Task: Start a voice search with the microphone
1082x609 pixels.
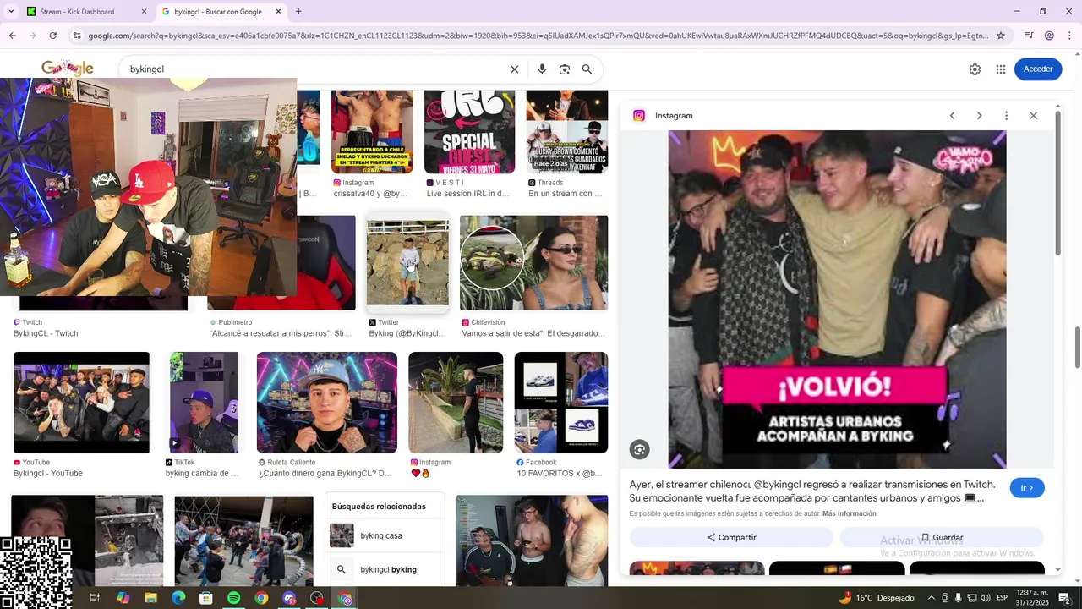Action: 542,69
